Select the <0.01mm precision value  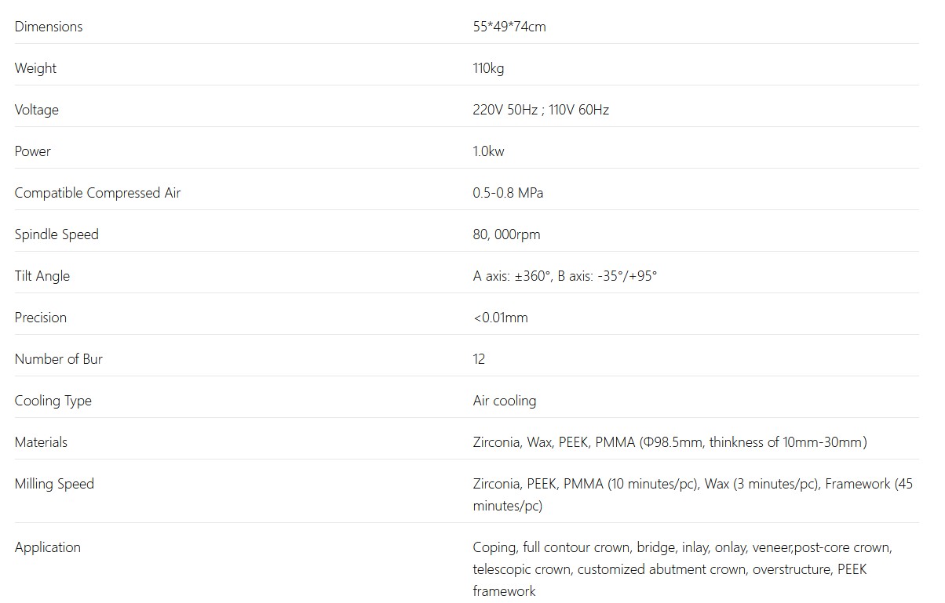click(501, 318)
